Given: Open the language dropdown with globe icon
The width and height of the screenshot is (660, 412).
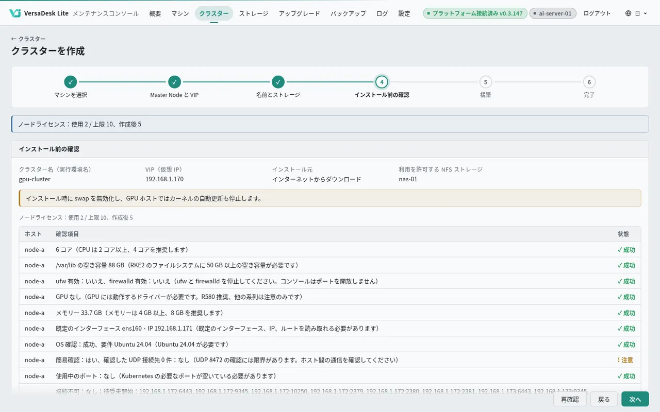Looking at the screenshot, I should [636, 13].
